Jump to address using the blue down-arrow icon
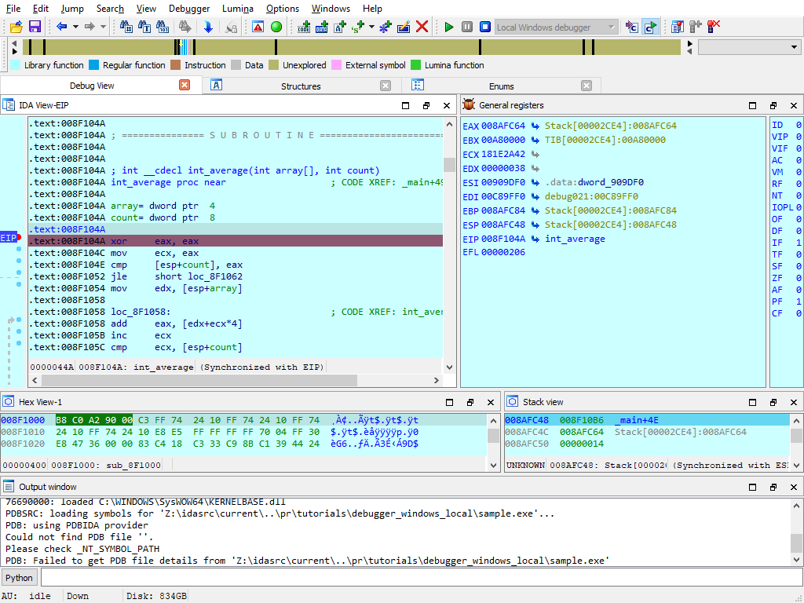The height and width of the screenshot is (603, 804). (208, 26)
